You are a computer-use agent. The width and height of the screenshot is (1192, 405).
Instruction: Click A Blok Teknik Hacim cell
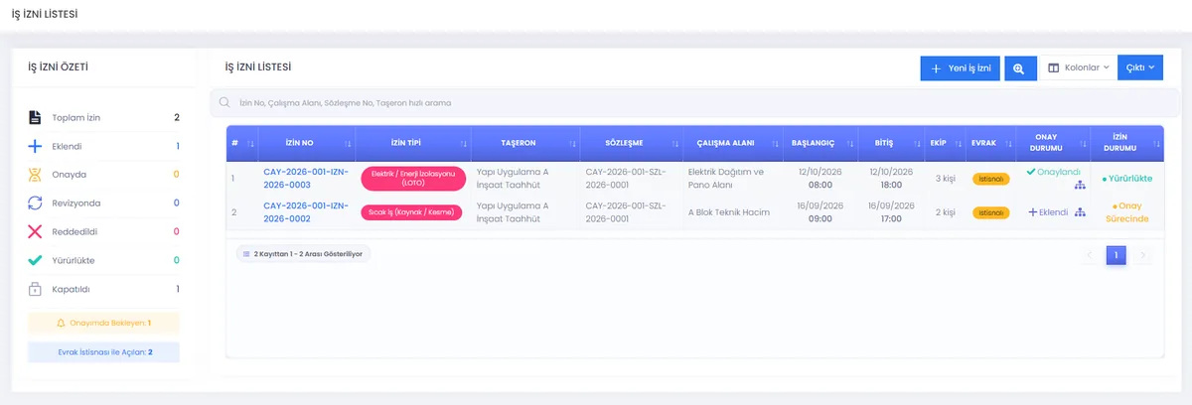coord(732,212)
